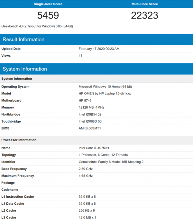Select processor name 'Intel Core i7-10750H'
Image resolution: width=193 pixels, height=221 pixels.
click(94, 148)
